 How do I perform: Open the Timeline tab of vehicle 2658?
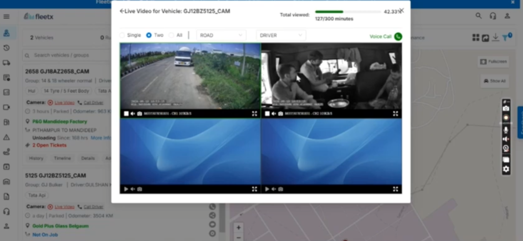pyautogui.click(x=62, y=158)
